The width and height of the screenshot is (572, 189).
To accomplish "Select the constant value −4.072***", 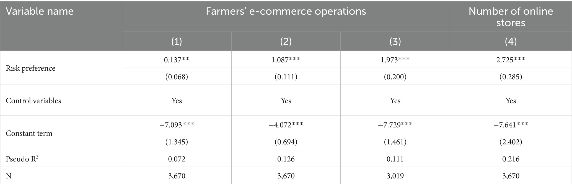I will pos(286,124).
